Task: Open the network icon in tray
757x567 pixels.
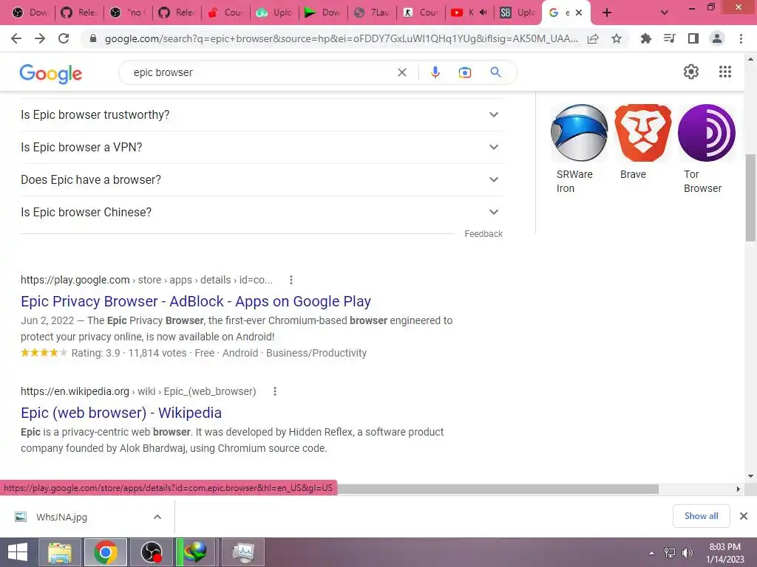Action: tap(670, 553)
